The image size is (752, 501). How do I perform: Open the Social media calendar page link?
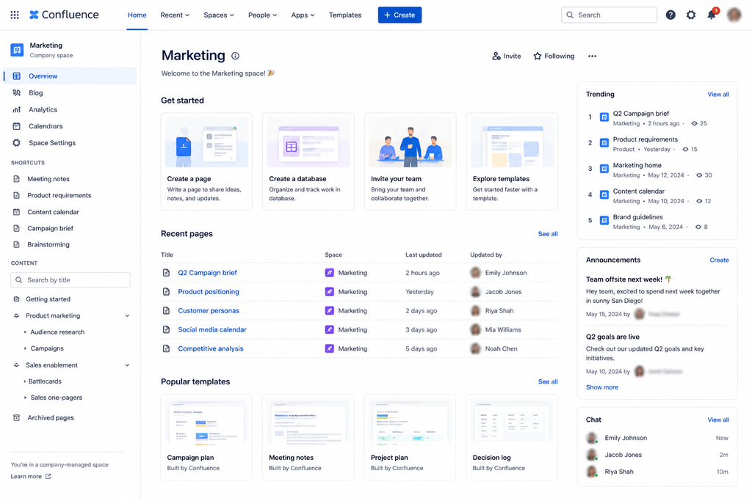pos(212,329)
